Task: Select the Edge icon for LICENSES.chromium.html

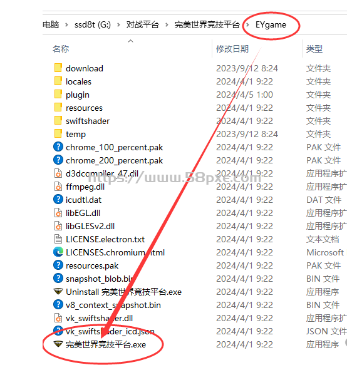Action: (58, 252)
